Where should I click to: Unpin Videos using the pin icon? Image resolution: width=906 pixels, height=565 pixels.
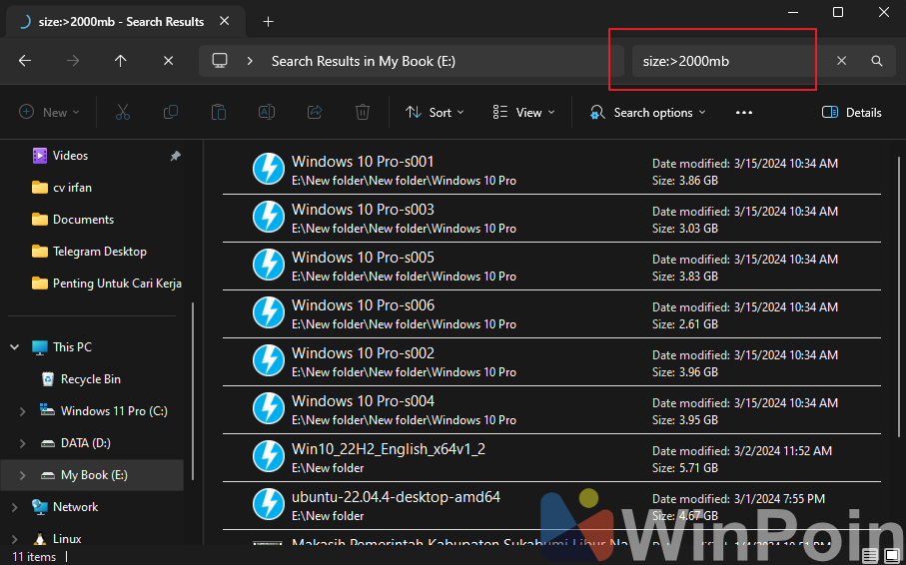[x=175, y=156]
